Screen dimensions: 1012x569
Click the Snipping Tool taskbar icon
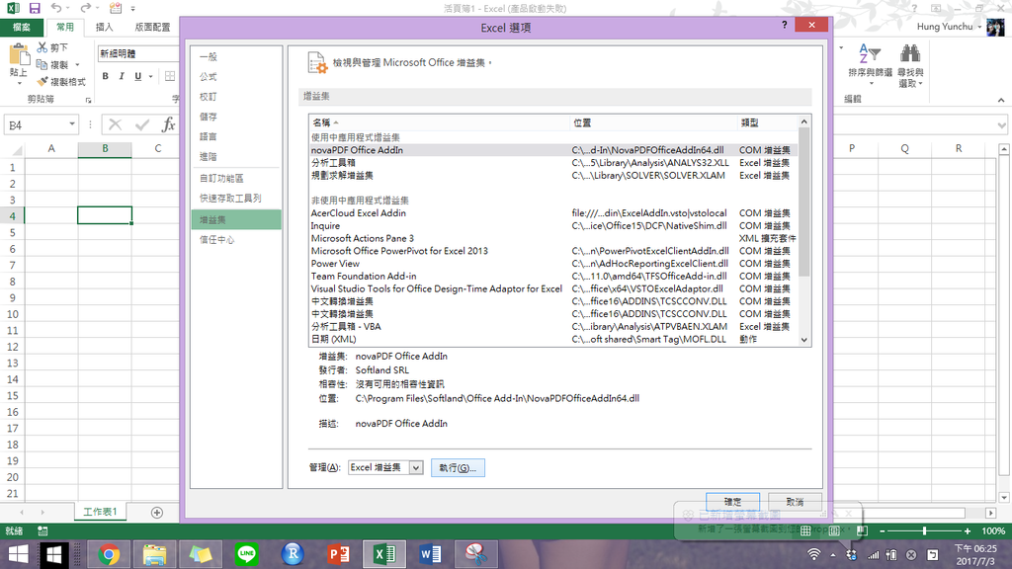tap(475, 554)
